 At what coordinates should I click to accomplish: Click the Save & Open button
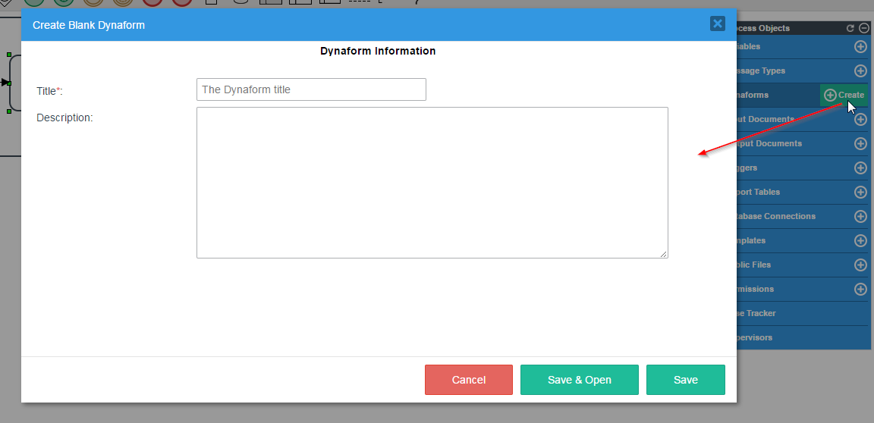(x=579, y=380)
